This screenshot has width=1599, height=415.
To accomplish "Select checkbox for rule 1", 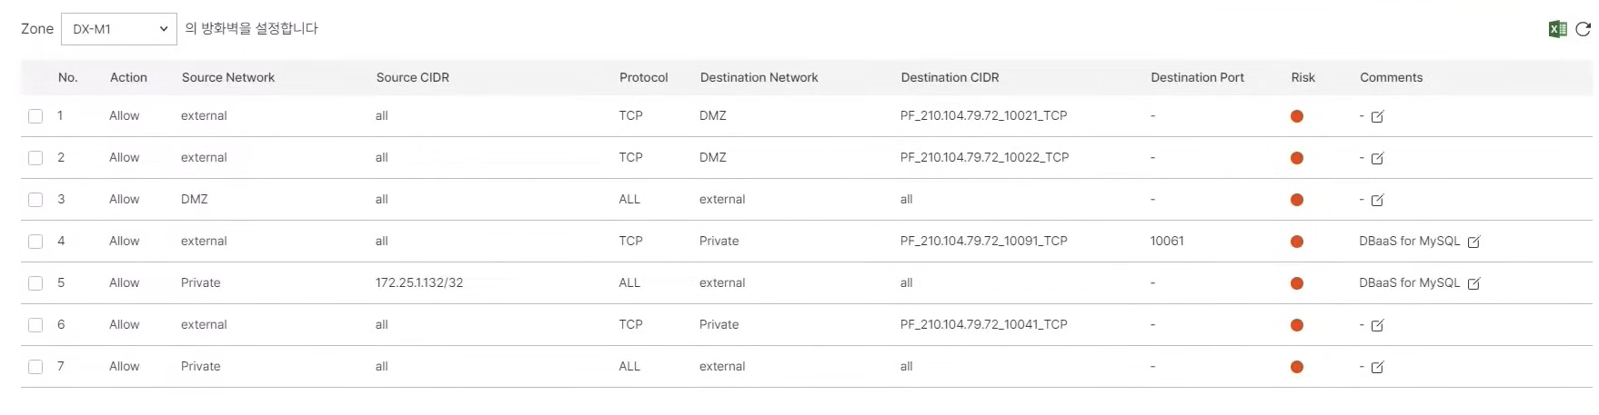I will [35, 116].
